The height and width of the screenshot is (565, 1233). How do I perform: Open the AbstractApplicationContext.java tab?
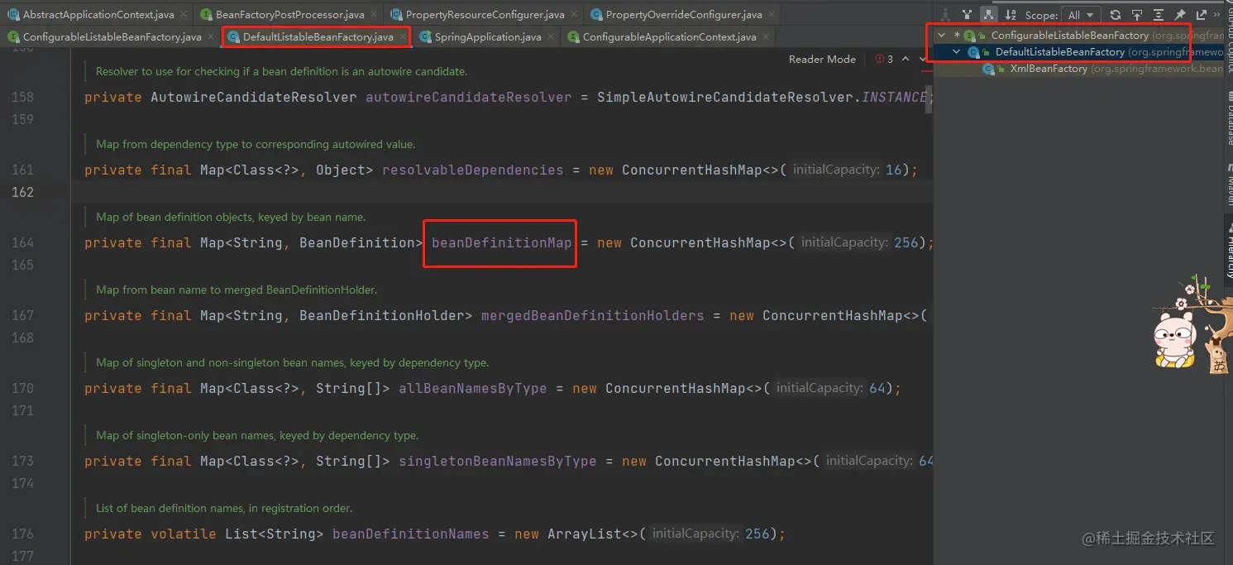[x=98, y=15]
